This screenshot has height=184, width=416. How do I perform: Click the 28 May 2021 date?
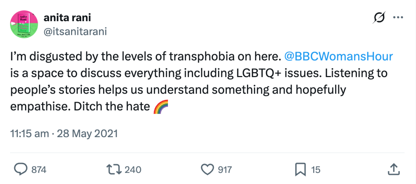87,134
